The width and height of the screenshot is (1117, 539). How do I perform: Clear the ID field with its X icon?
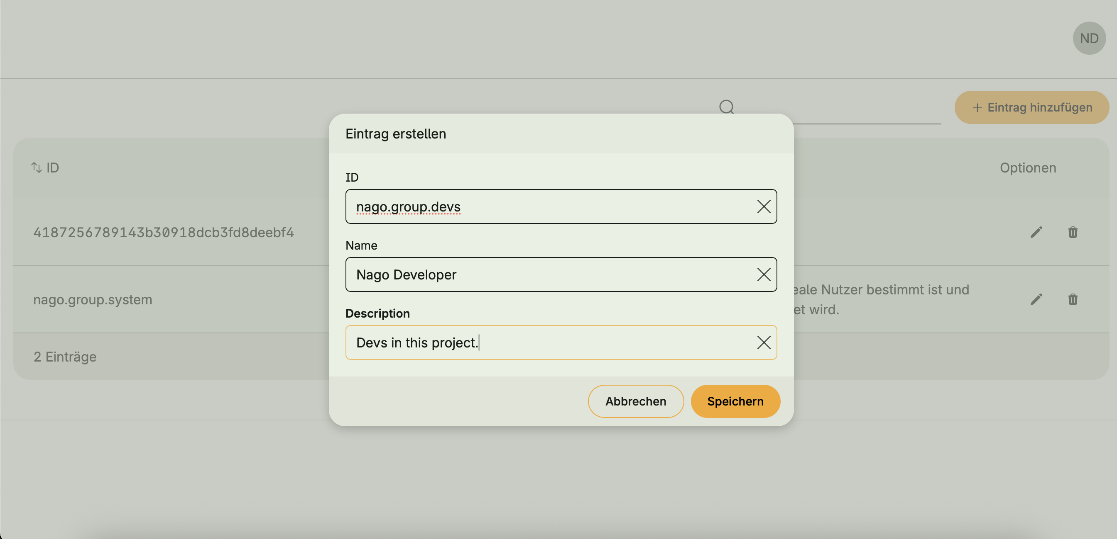tap(763, 206)
